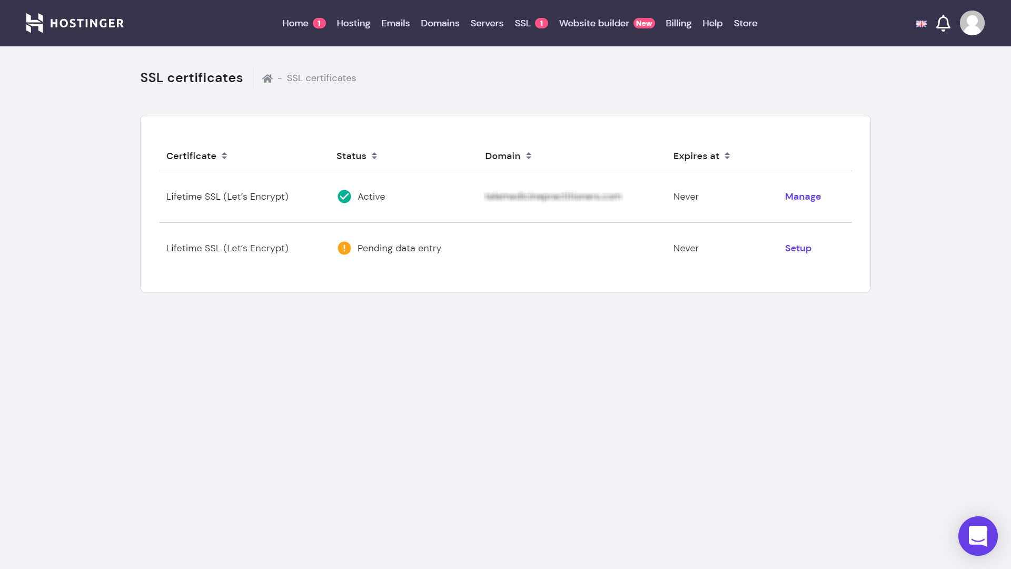Open the user profile avatar
The image size is (1011, 569).
click(x=972, y=23)
